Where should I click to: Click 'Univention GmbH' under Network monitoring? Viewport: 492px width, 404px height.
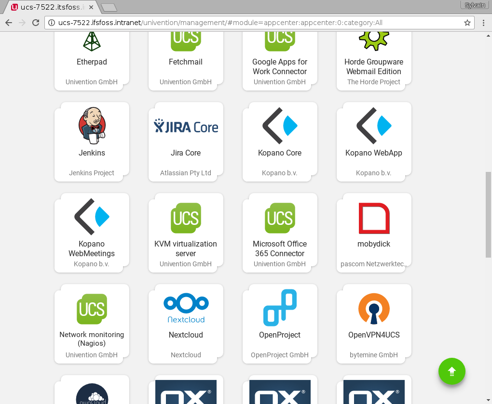92,355
